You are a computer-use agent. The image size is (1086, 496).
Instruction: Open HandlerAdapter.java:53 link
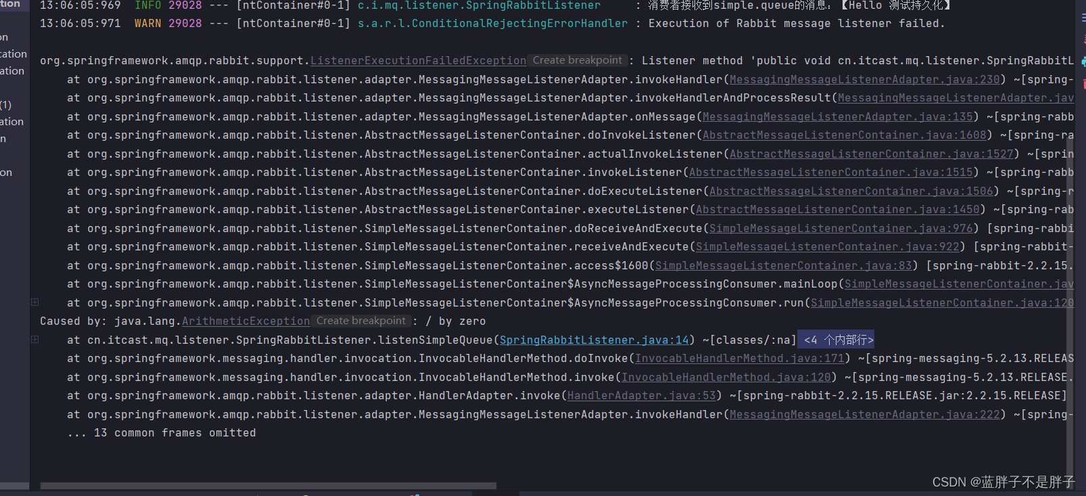pyautogui.click(x=641, y=396)
